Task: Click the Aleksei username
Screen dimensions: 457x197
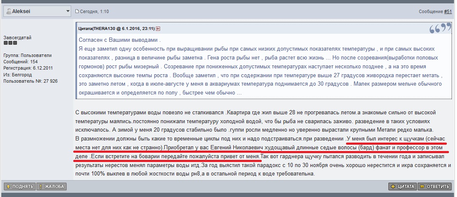Action: click(x=21, y=11)
